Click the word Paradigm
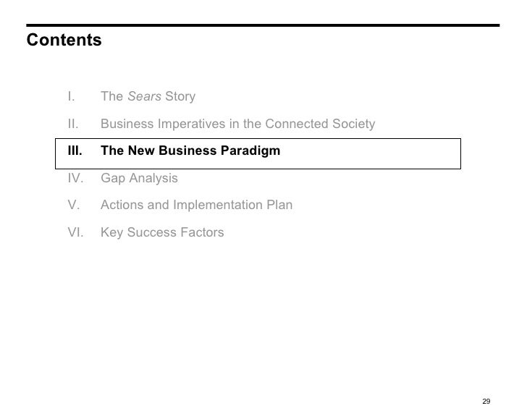The height and width of the screenshot is (411, 527). 250,151
